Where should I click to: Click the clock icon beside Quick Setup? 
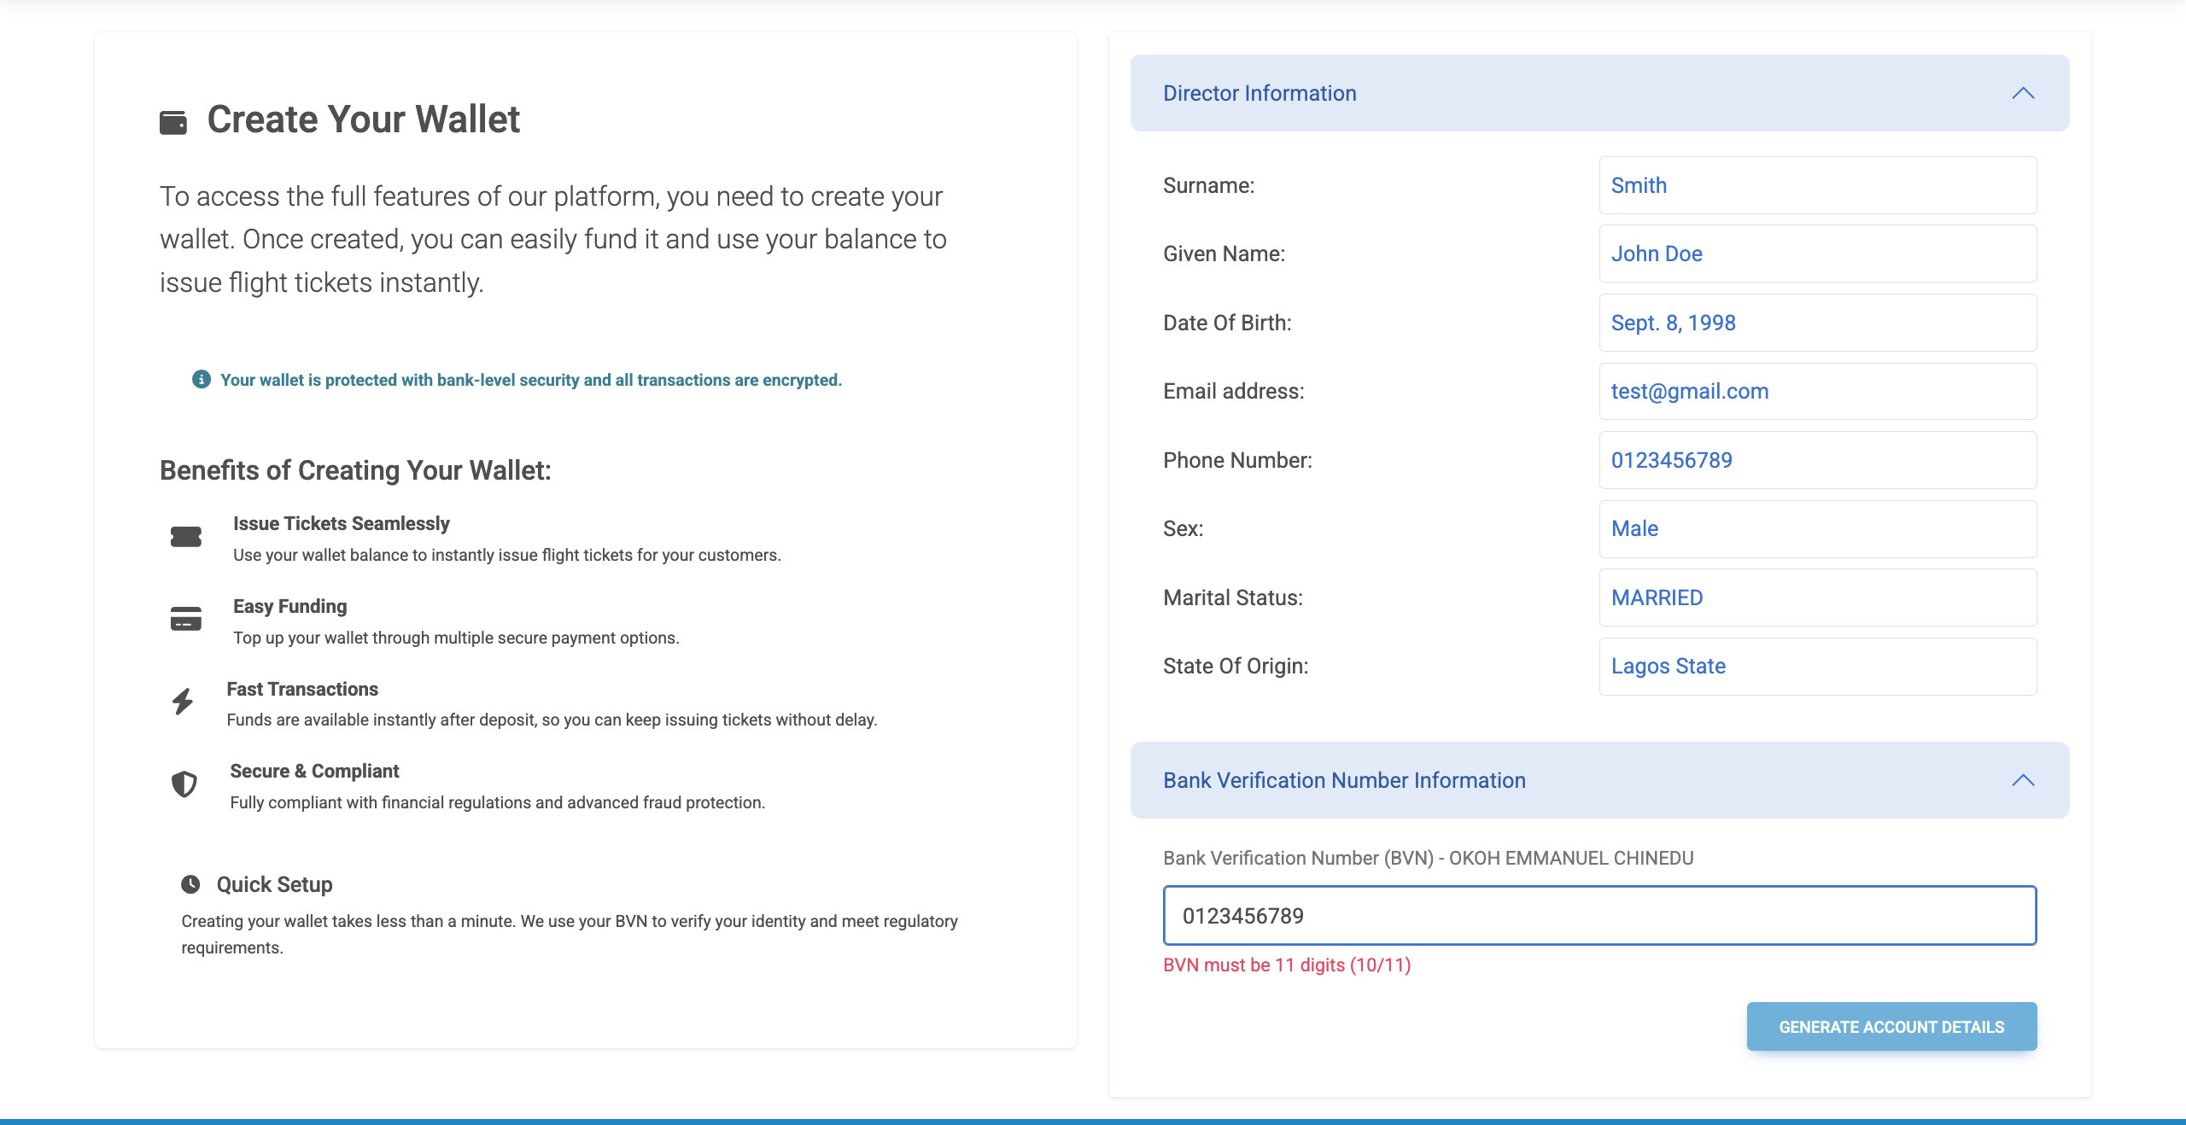(190, 884)
